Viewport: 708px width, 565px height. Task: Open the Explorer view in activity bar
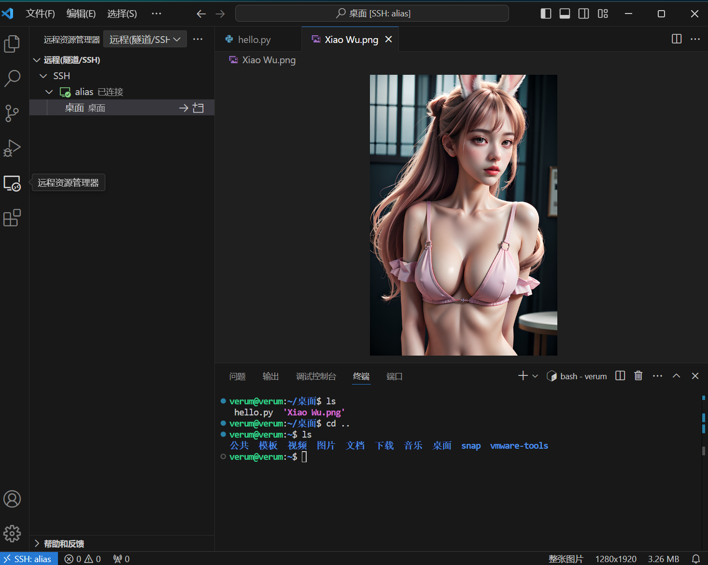click(12, 44)
